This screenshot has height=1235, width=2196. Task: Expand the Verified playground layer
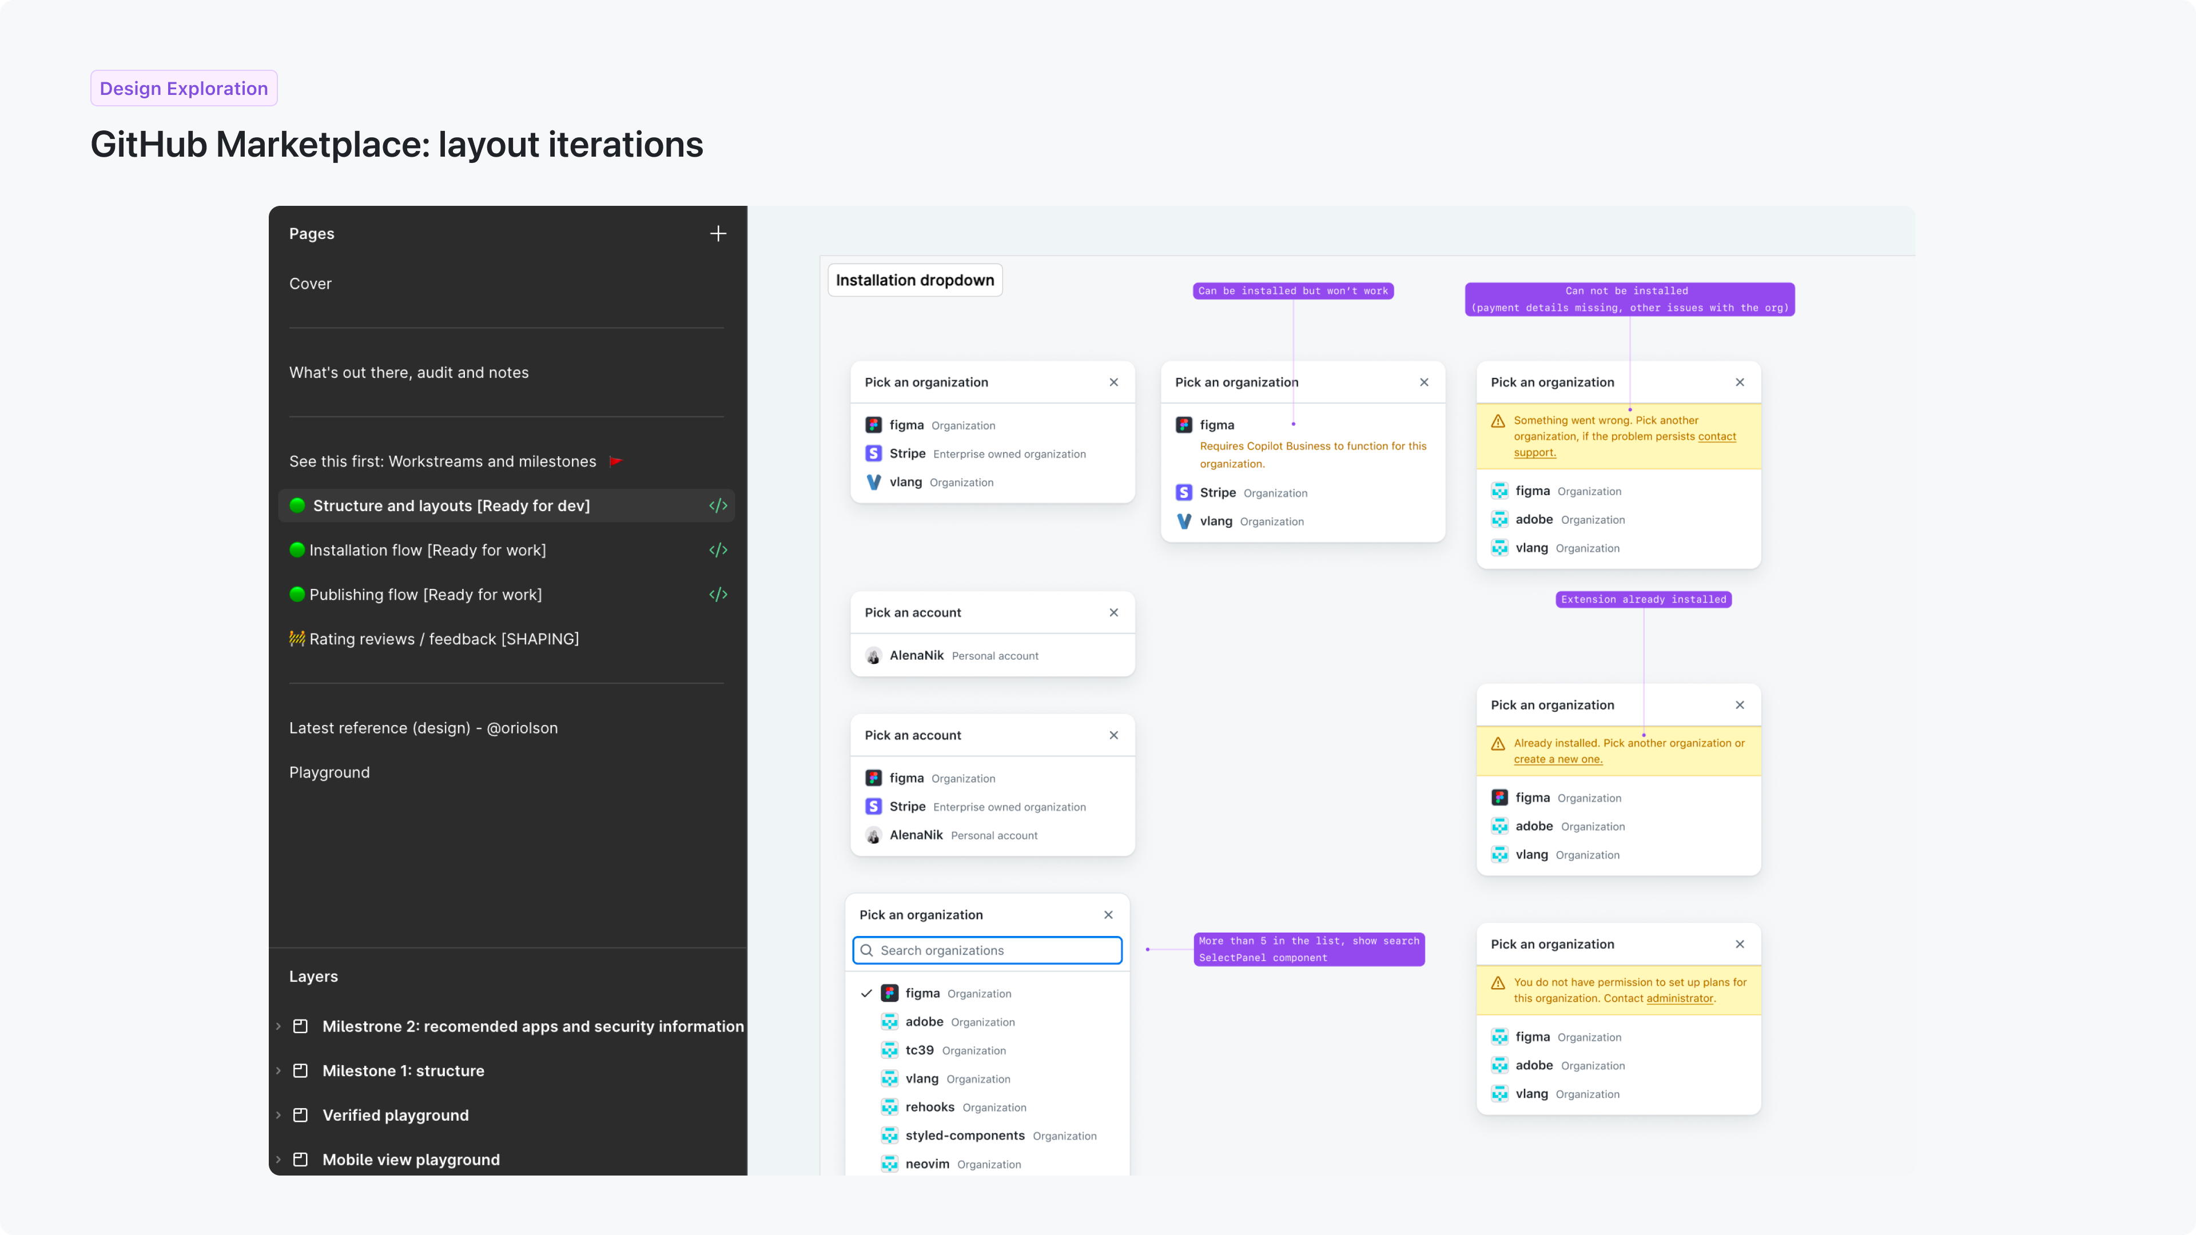[279, 1115]
